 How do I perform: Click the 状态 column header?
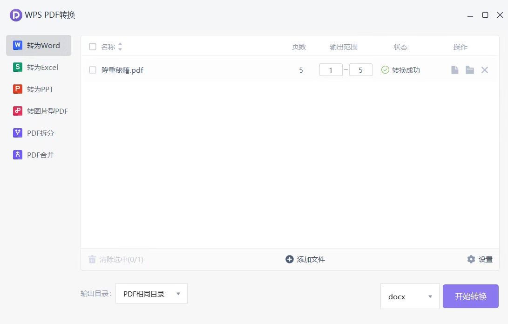[400, 47]
